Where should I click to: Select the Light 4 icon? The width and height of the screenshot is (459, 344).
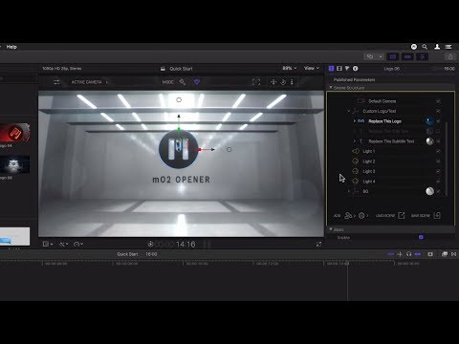355,182
